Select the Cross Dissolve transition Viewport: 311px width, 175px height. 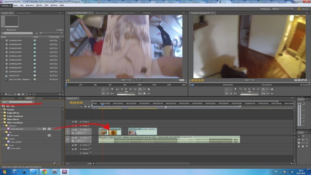pos(17,129)
